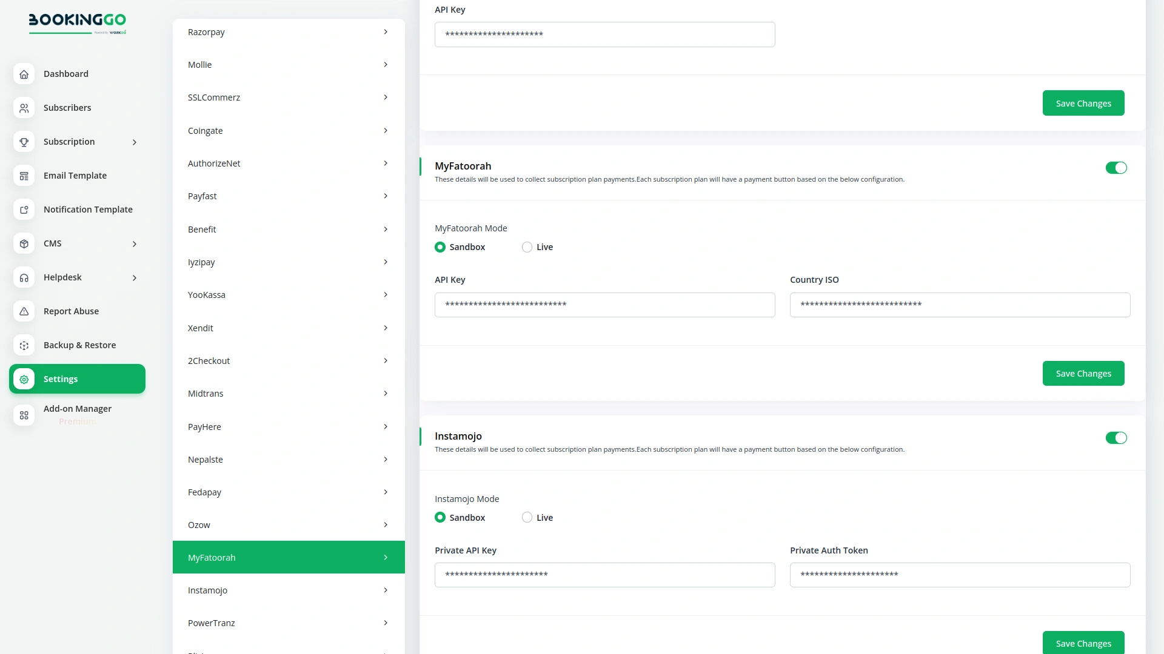The height and width of the screenshot is (654, 1164).
Task: Save Changes for MyFatoorah section
Action: point(1083,374)
